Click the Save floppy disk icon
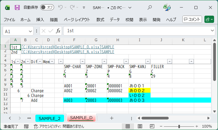The width and height of the screenshot is (218, 130). point(17,7)
